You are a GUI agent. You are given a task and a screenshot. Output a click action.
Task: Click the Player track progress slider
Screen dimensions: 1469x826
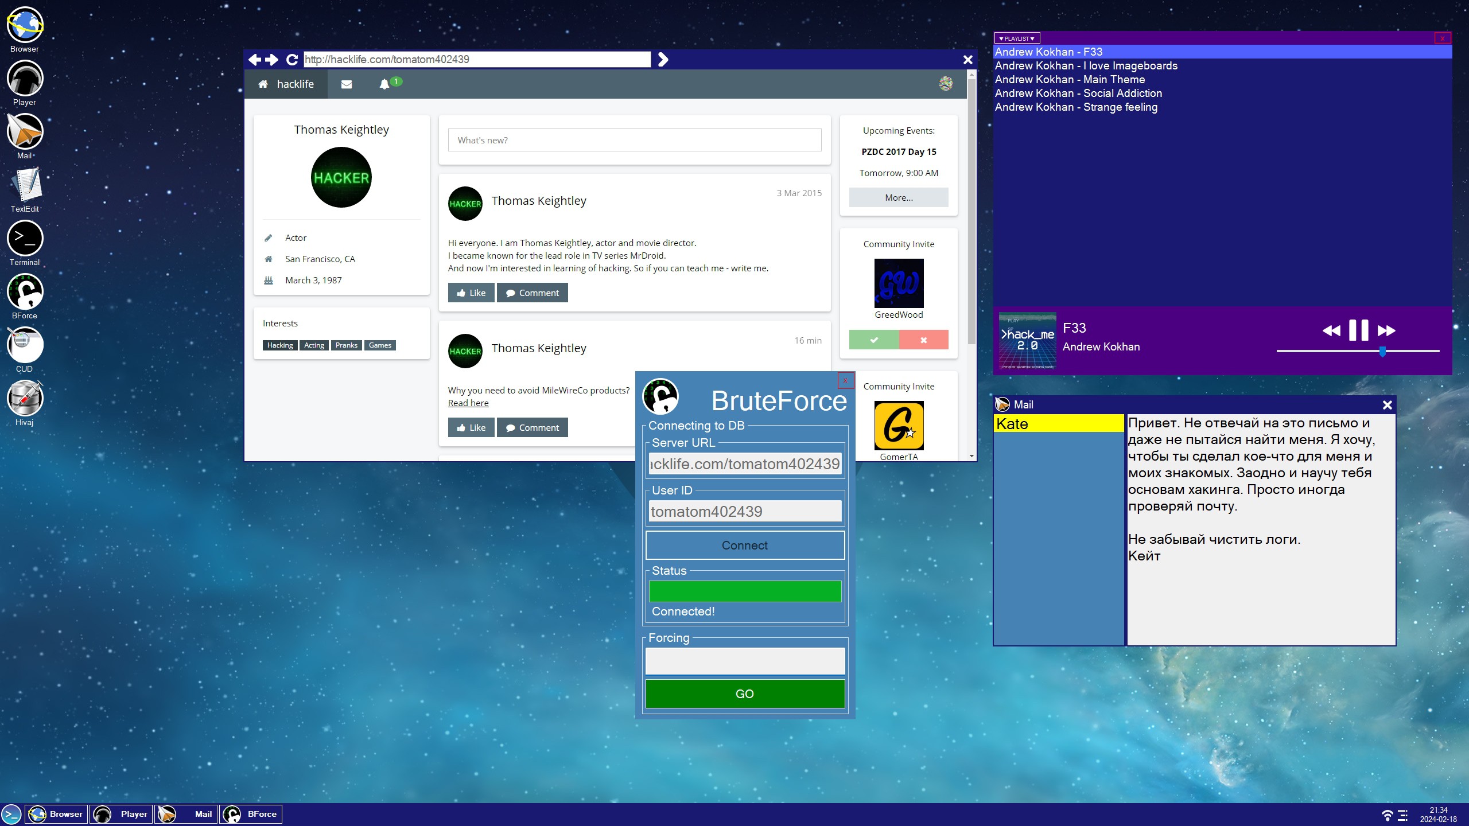tap(1357, 351)
